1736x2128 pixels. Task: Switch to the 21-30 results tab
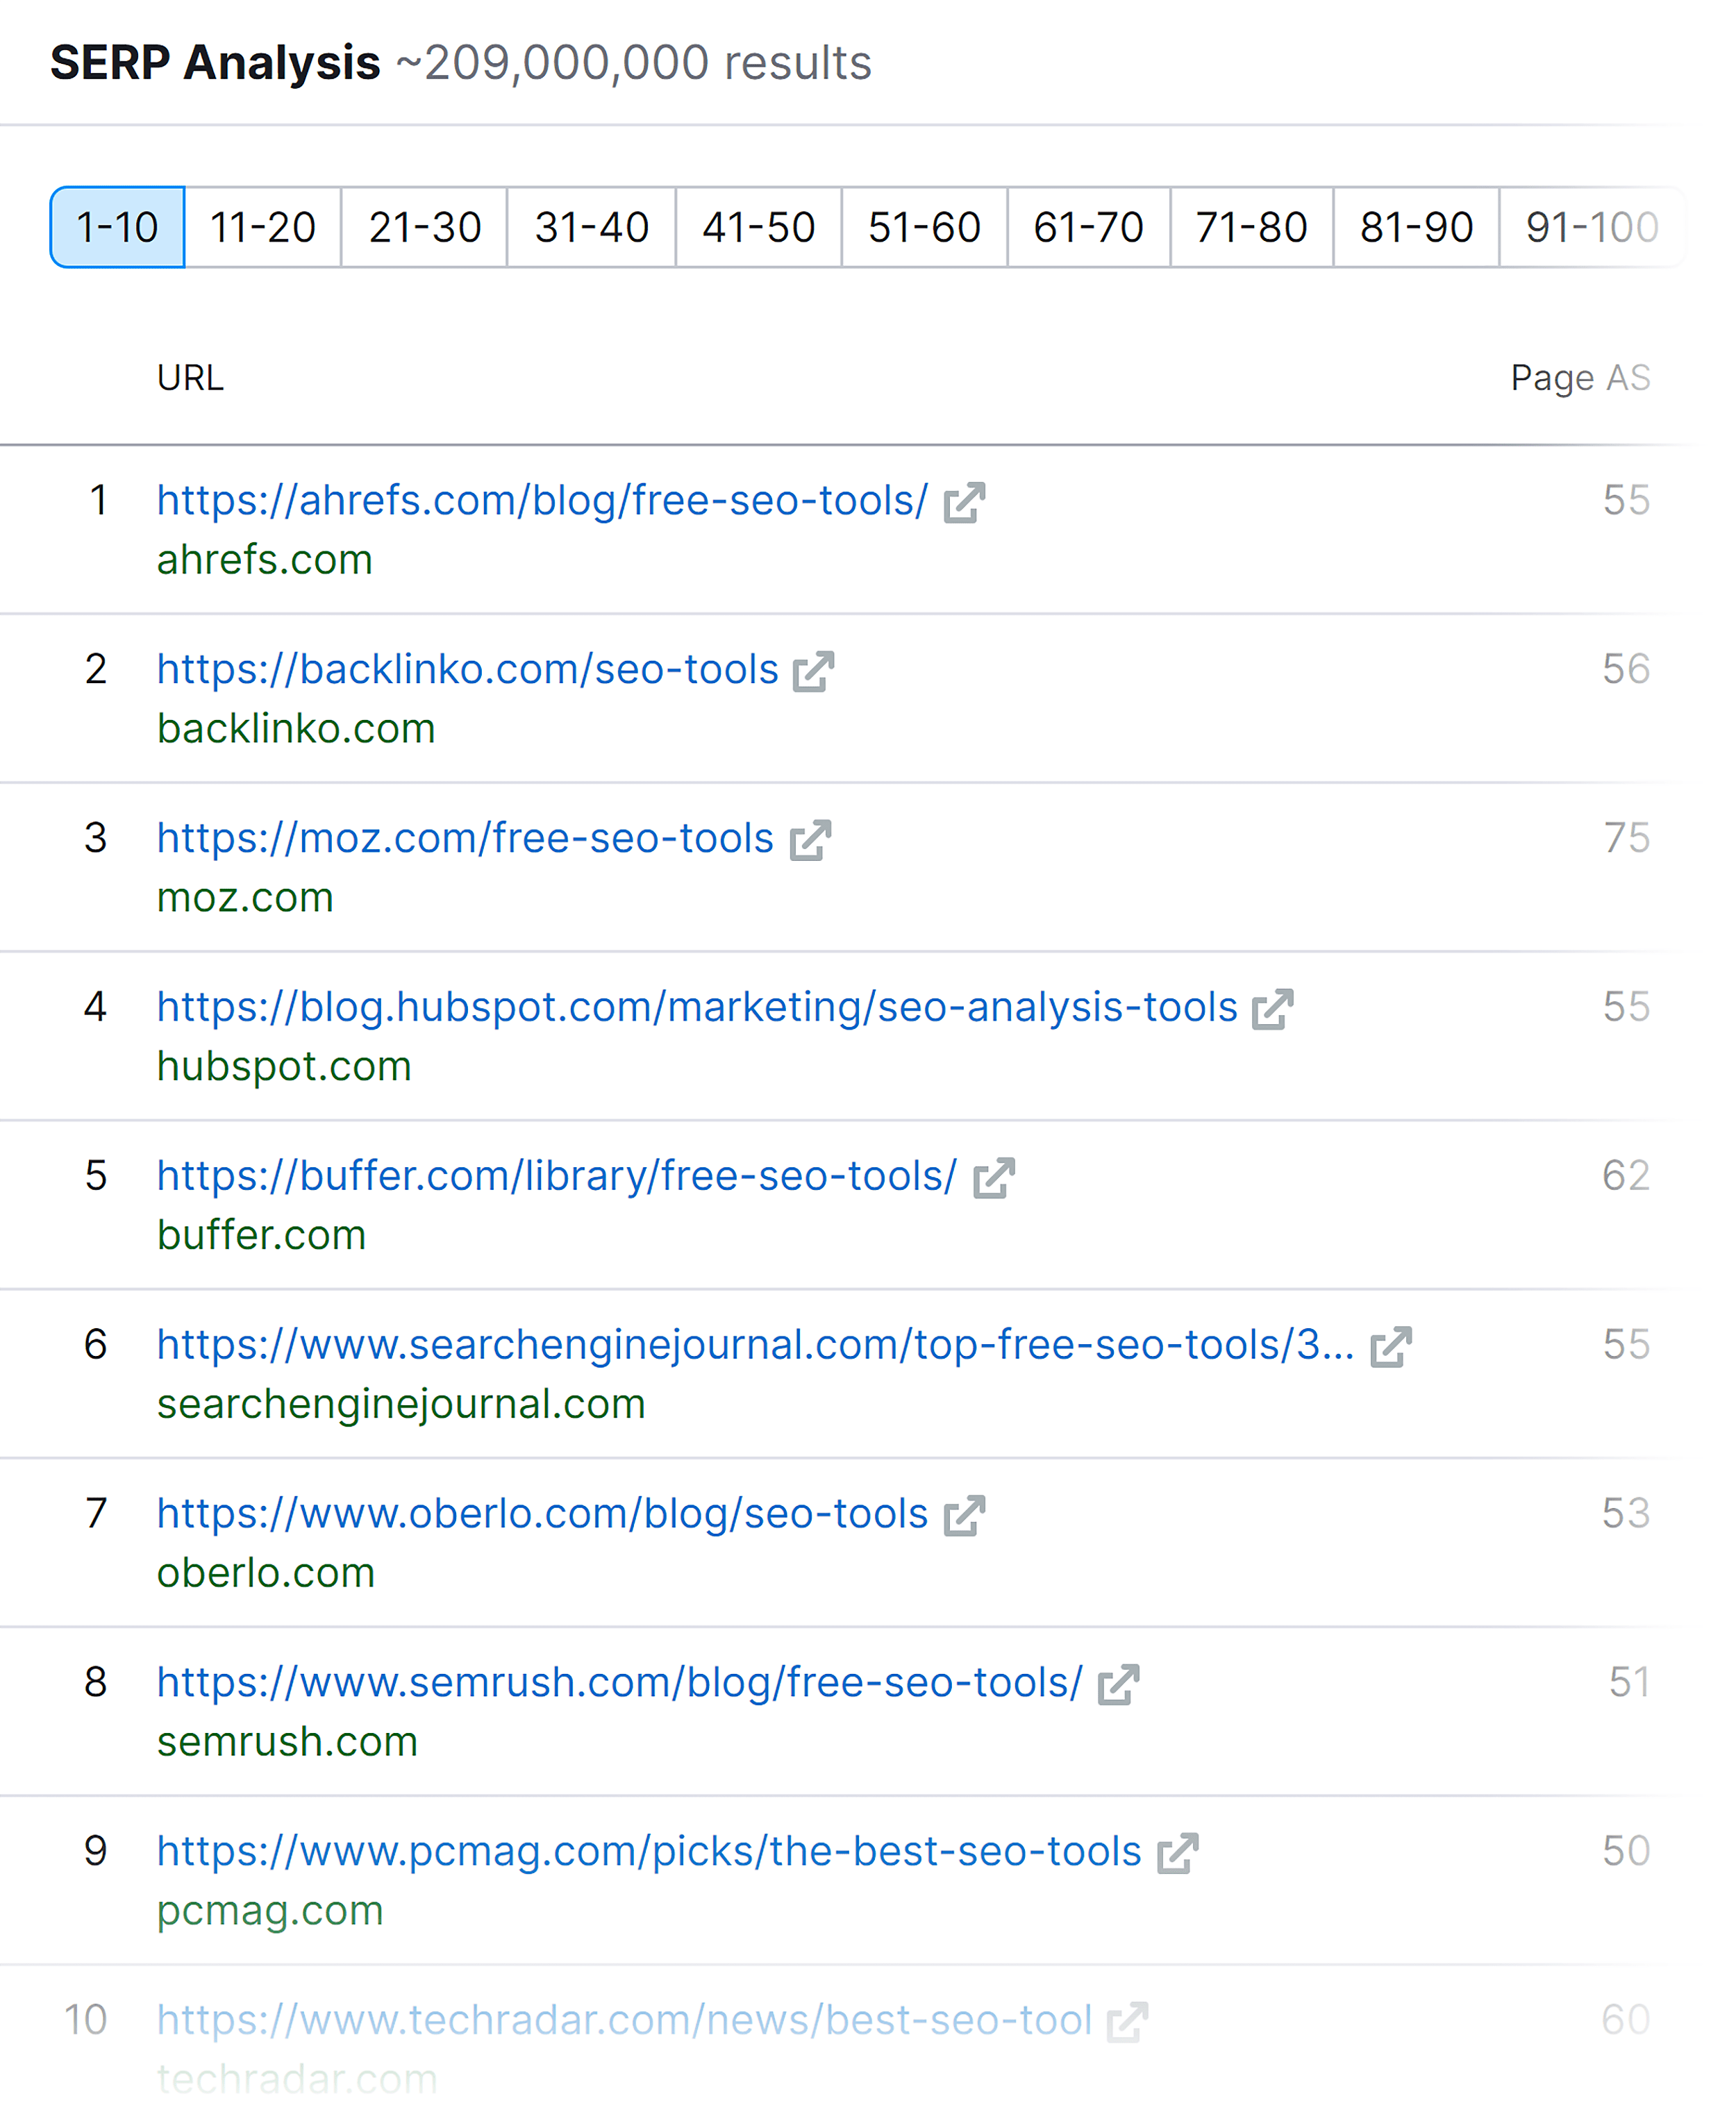click(x=425, y=227)
